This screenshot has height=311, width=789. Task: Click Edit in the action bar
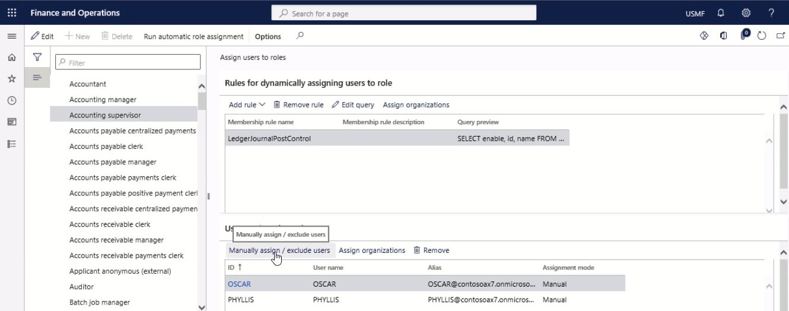coord(42,36)
